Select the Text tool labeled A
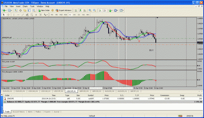Viewport: 204px width, 118px height. pos(36,15)
